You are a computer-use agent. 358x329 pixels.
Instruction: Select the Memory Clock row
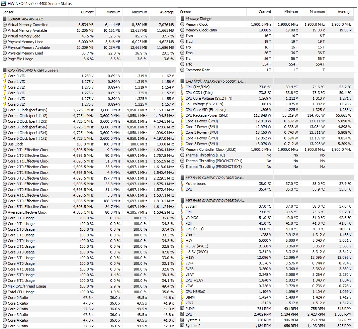pos(266,24)
